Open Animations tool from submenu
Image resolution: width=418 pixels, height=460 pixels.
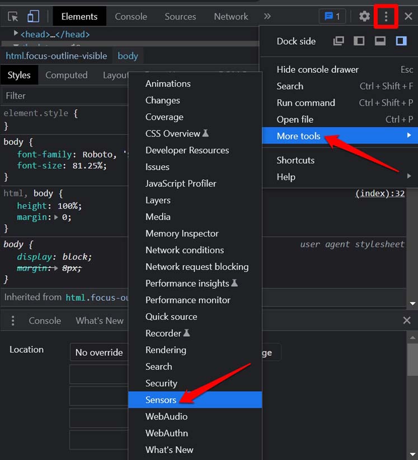195,84
